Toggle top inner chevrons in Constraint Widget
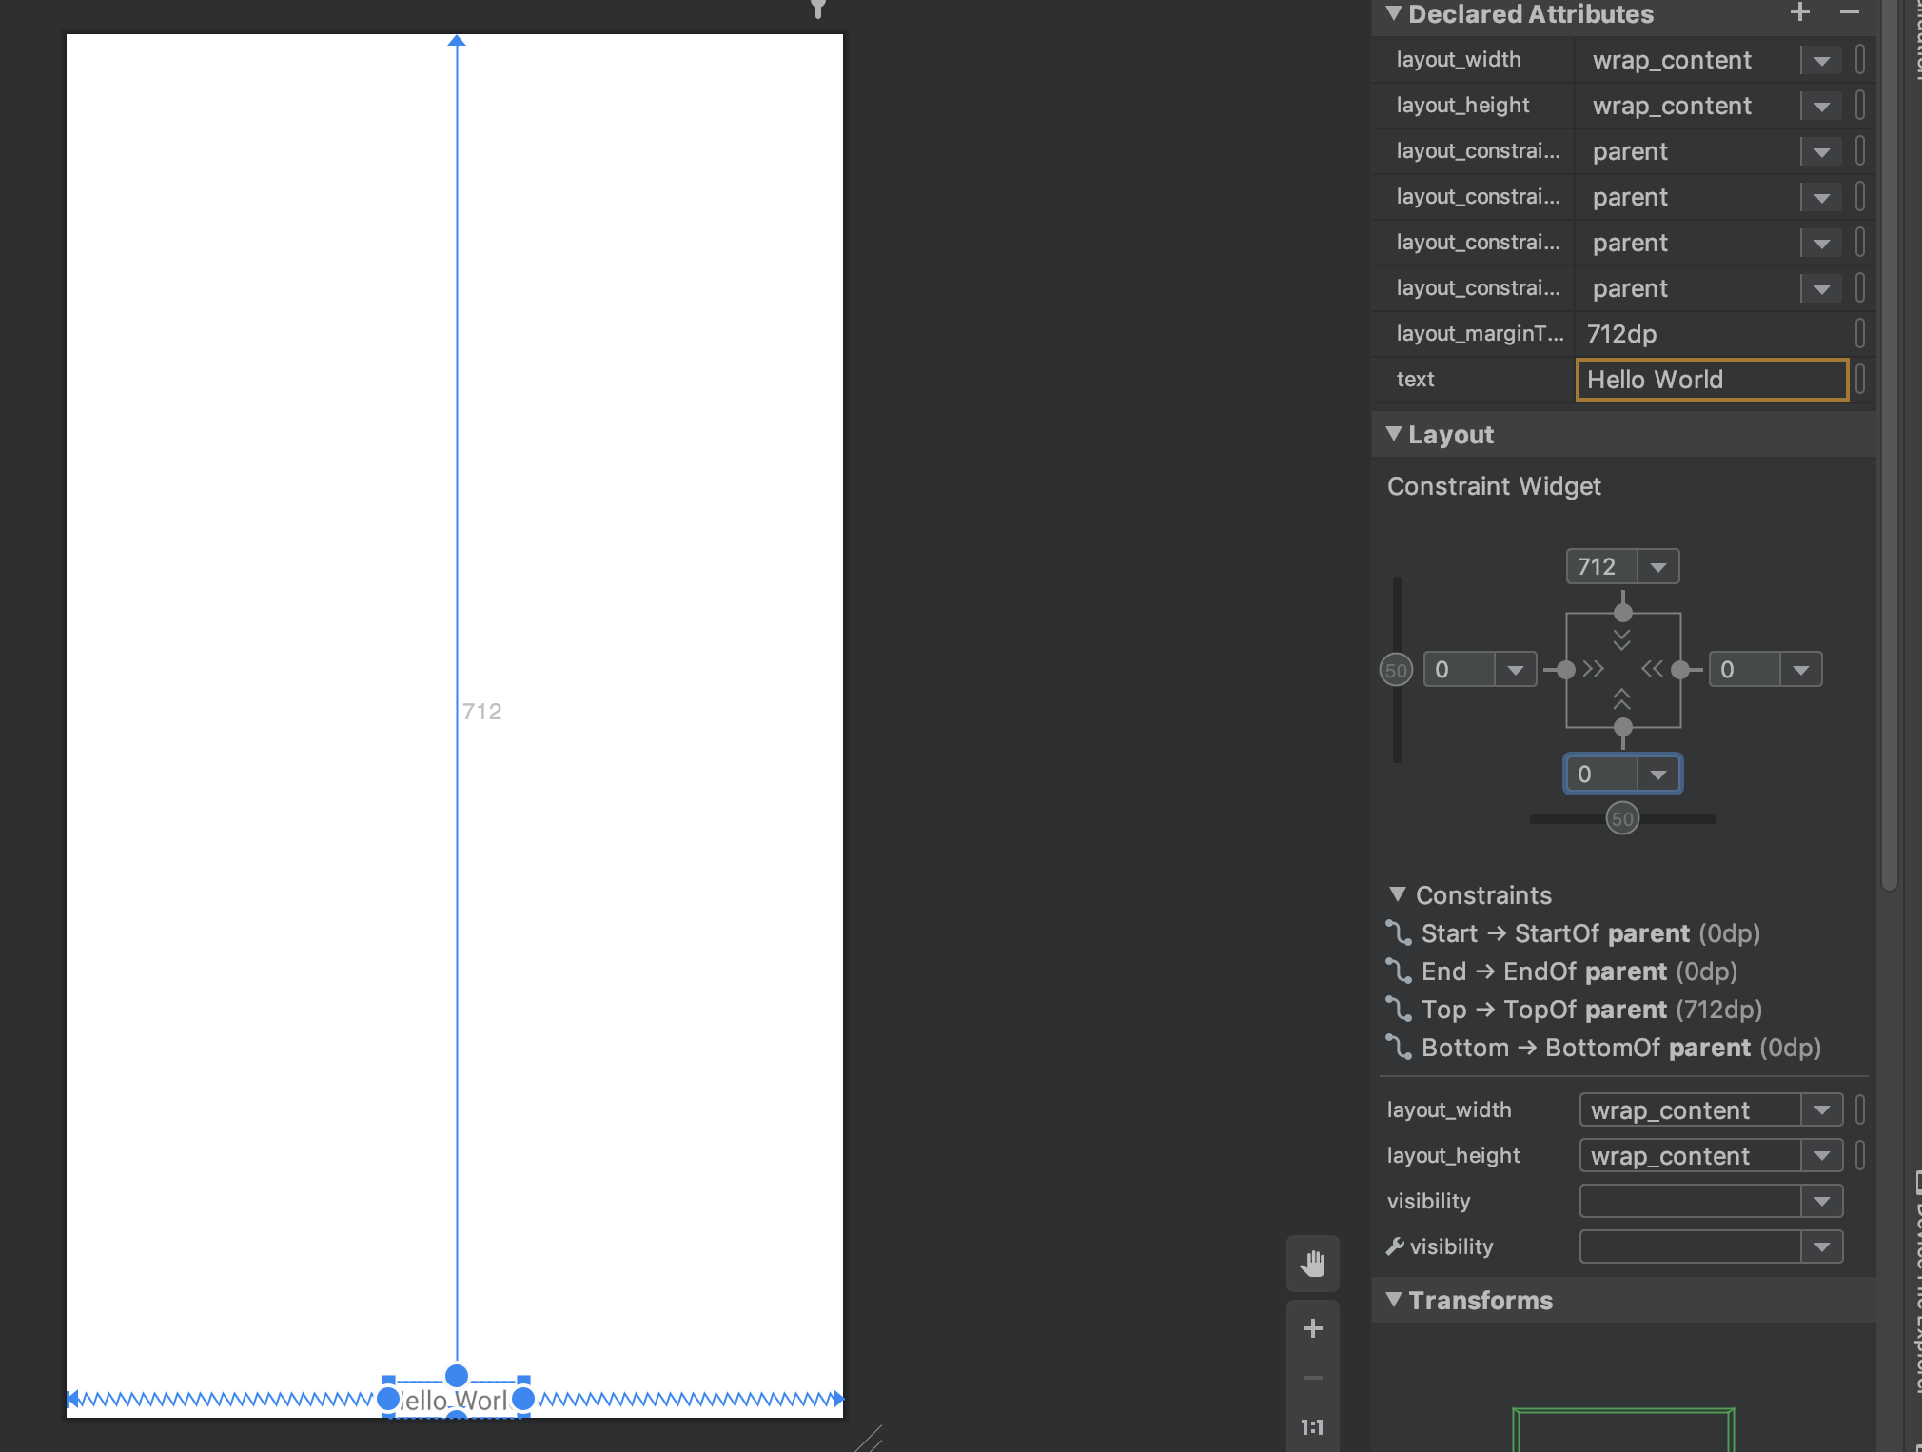Viewport: 1922px width, 1452px height. click(1622, 639)
